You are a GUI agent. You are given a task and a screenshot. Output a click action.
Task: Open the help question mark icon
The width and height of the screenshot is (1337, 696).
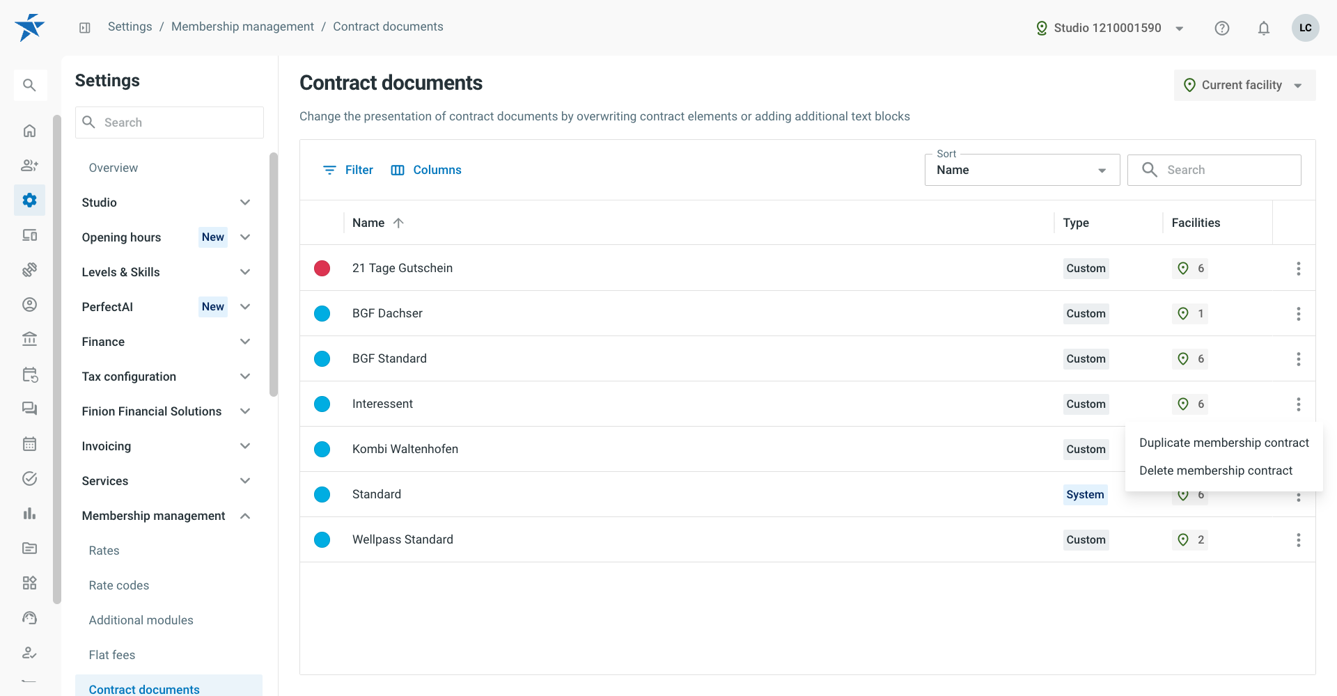point(1222,28)
